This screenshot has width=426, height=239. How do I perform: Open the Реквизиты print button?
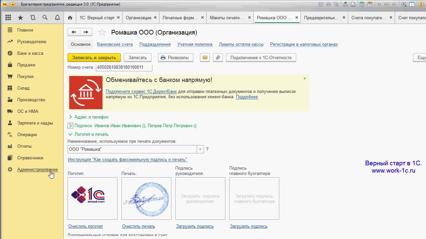[175, 57]
